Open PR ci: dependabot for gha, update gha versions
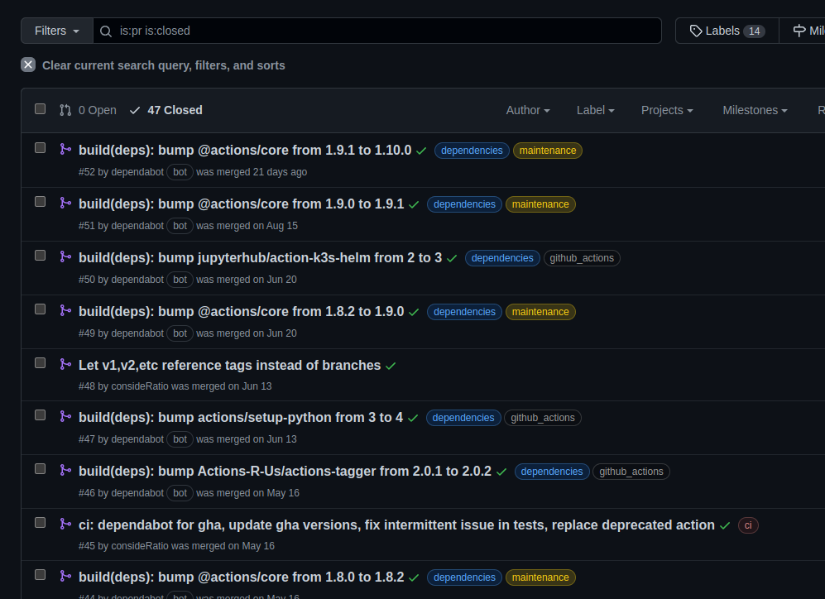 (396, 525)
